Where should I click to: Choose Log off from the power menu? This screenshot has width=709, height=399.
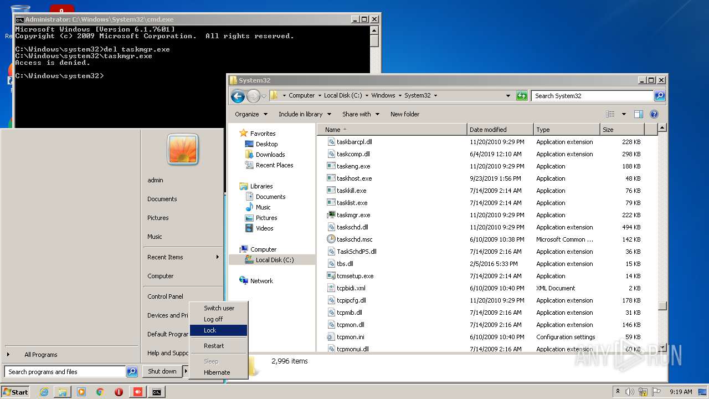pos(218,319)
